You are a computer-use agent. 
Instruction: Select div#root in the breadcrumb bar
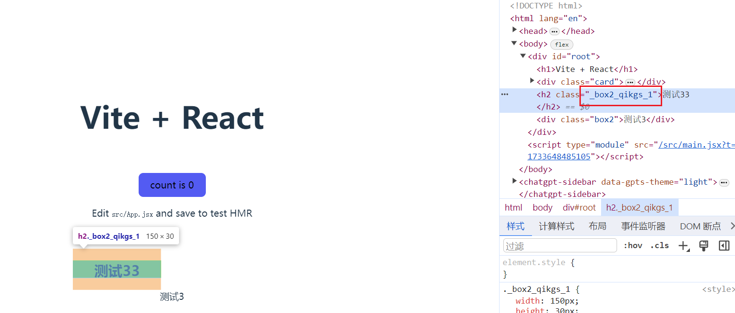coord(579,207)
